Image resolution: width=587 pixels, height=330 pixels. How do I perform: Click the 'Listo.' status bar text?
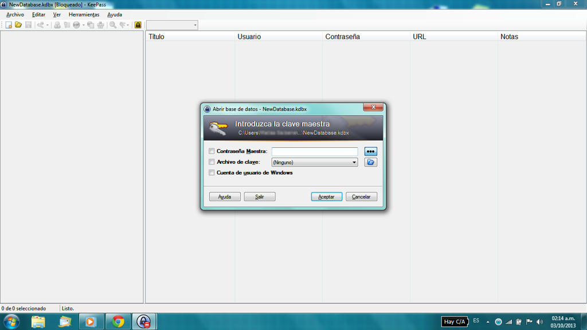(68, 309)
